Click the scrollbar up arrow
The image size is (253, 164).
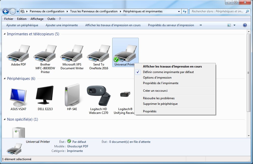(248, 31)
